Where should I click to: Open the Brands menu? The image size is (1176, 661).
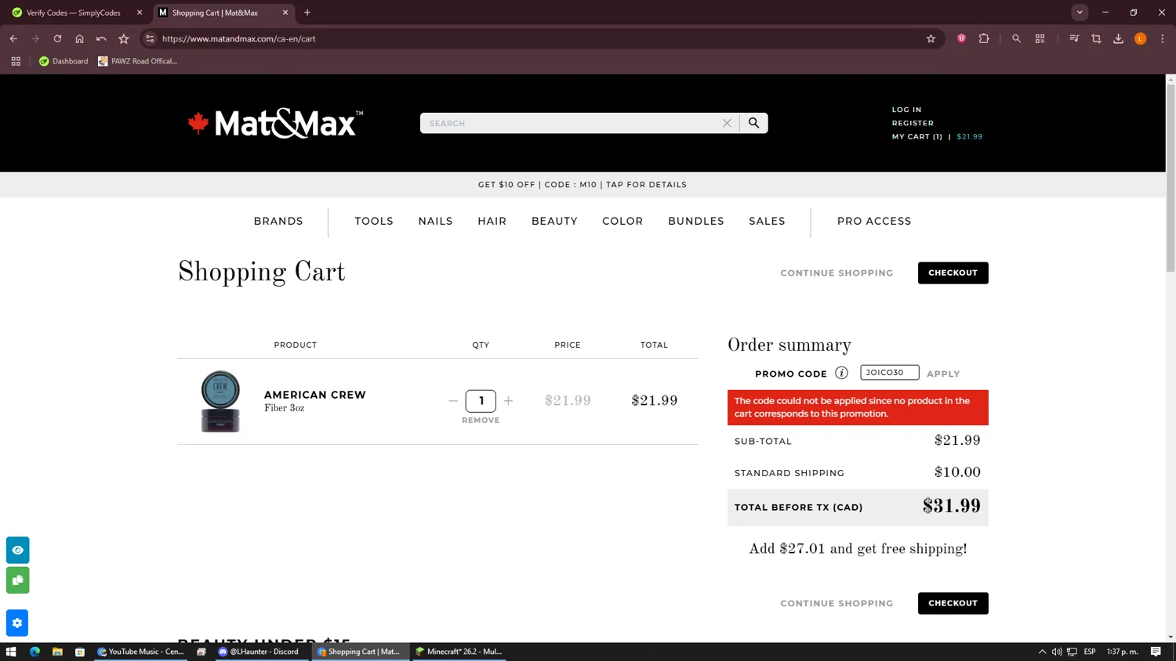pyautogui.click(x=278, y=222)
